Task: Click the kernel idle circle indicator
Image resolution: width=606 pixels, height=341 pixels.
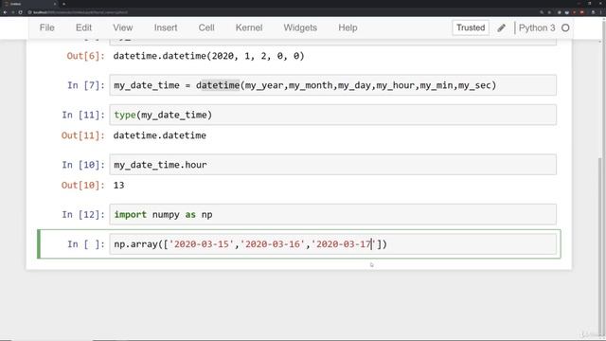Action: click(x=565, y=27)
